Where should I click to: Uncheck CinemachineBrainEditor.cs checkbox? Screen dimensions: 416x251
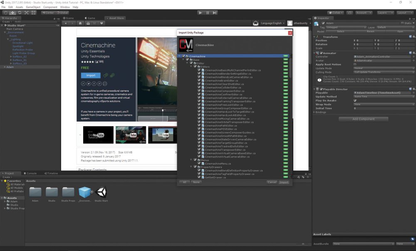tap(199, 80)
